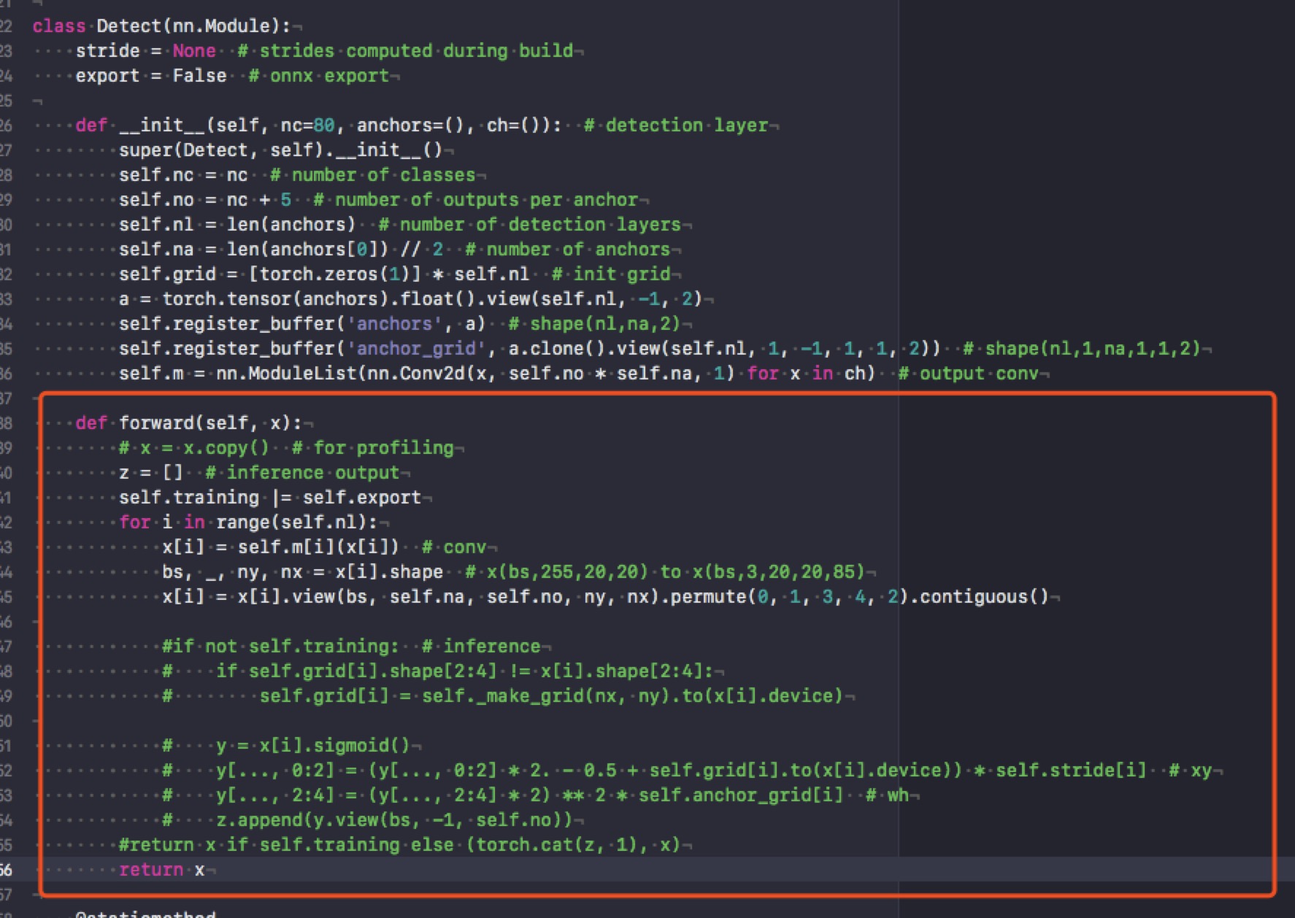The image size is (1295, 918).
Task: Click 'self.training |= self.export' line
Action: pyautogui.click(x=270, y=498)
